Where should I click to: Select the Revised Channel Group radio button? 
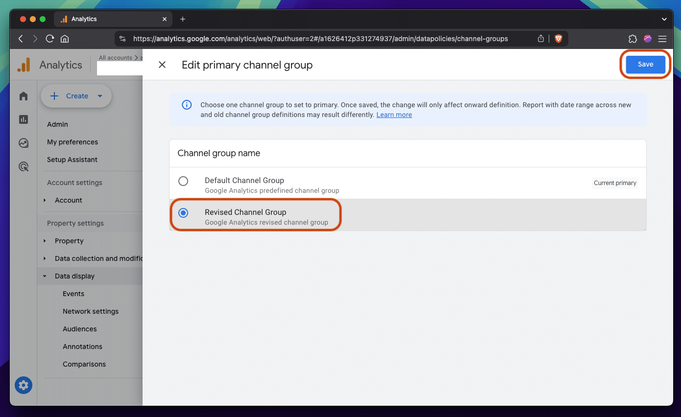click(183, 213)
